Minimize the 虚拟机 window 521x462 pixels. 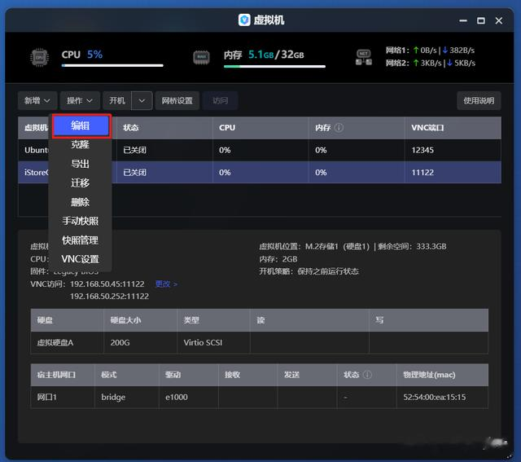tap(463, 20)
